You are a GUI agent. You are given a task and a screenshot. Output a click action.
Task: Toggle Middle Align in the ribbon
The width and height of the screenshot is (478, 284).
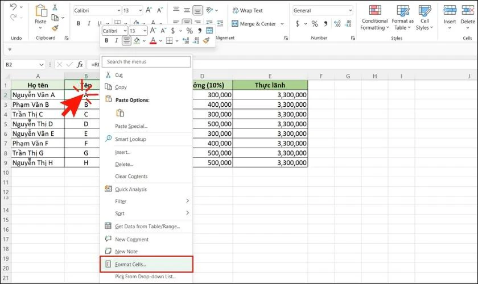pyautogui.click(x=187, y=10)
